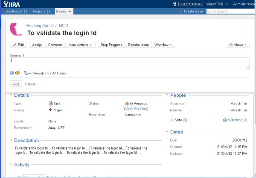The height and width of the screenshot is (178, 256).
Task: Open the Workflow dropdown
Action: (x=163, y=45)
